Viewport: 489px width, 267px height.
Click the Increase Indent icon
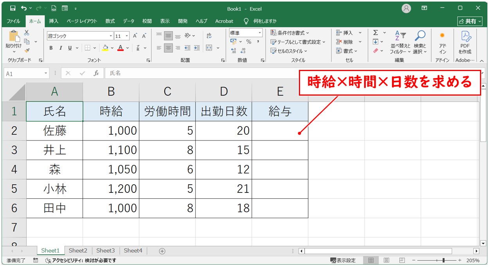coord(196,48)
